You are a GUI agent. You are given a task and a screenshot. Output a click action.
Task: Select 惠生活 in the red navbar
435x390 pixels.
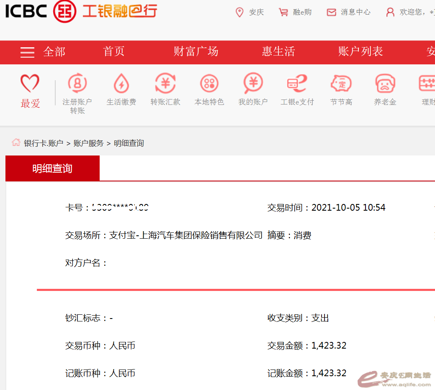(x=278, y=51)
